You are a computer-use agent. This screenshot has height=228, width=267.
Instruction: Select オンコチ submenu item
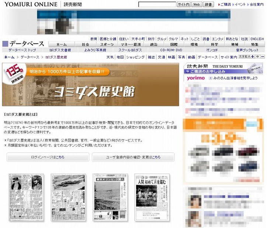click(x=212, y=50)
